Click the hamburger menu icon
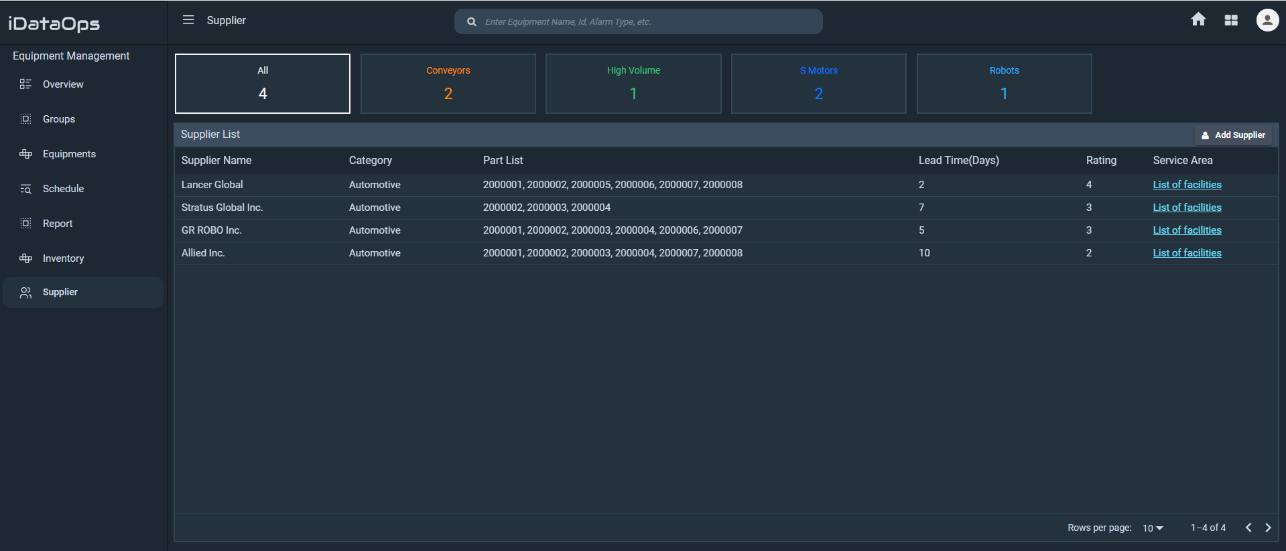 [188, 20]
